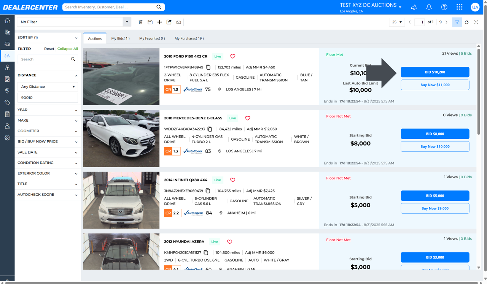This screenshot has width=487, height=284.
Task: Open the Any Distance dropdown
Action: (x=48, y=87)
